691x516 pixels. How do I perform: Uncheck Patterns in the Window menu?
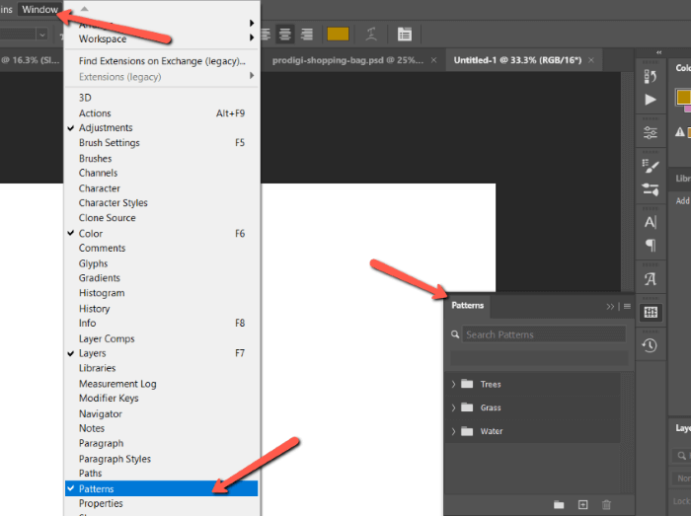tap(97, 488)
